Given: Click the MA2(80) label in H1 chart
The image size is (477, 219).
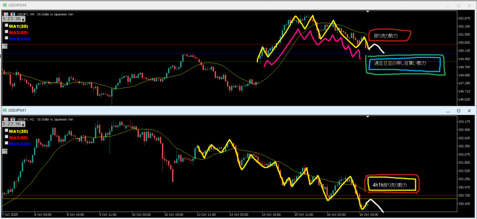Looking at the screenshot, I should click(19, 138).
